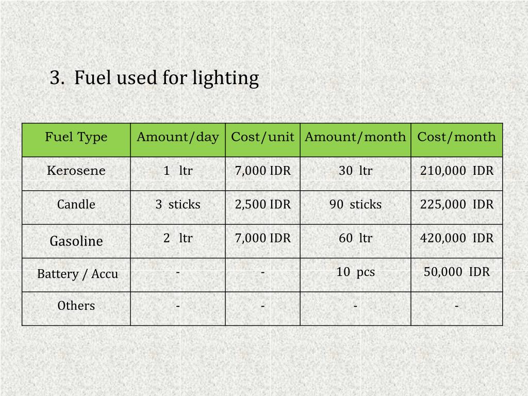Select the '2,500 IDR' cost cell

pyautogui.click(x=262, y=207)
